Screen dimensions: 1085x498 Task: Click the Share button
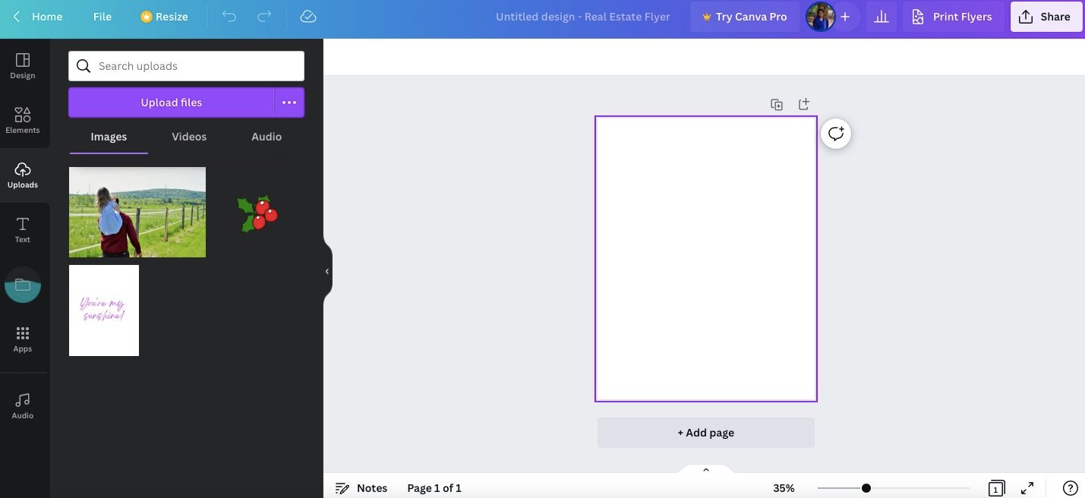(1046, 17)
